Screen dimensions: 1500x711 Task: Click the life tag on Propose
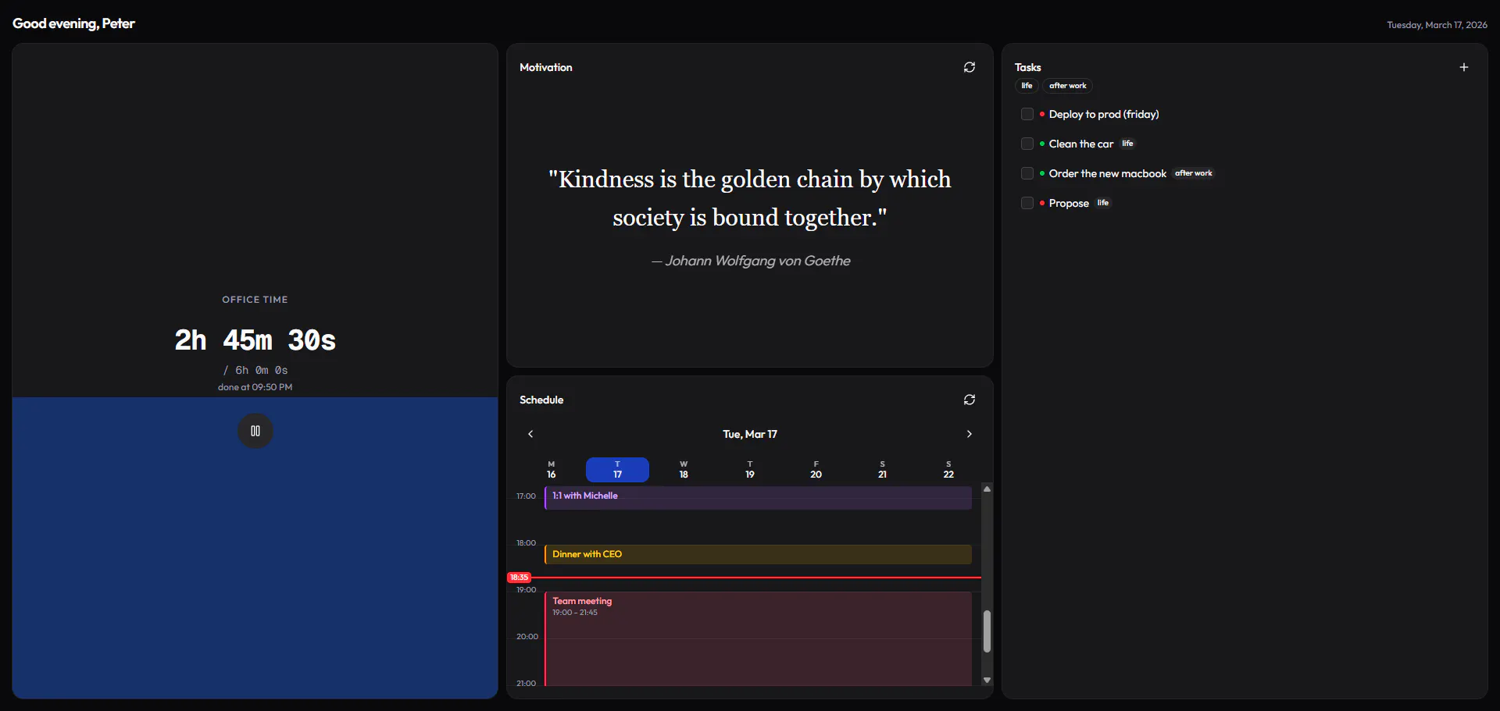tap(1102, 203)
